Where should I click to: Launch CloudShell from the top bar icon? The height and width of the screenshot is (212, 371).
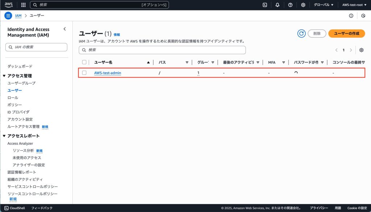[265, 5]
